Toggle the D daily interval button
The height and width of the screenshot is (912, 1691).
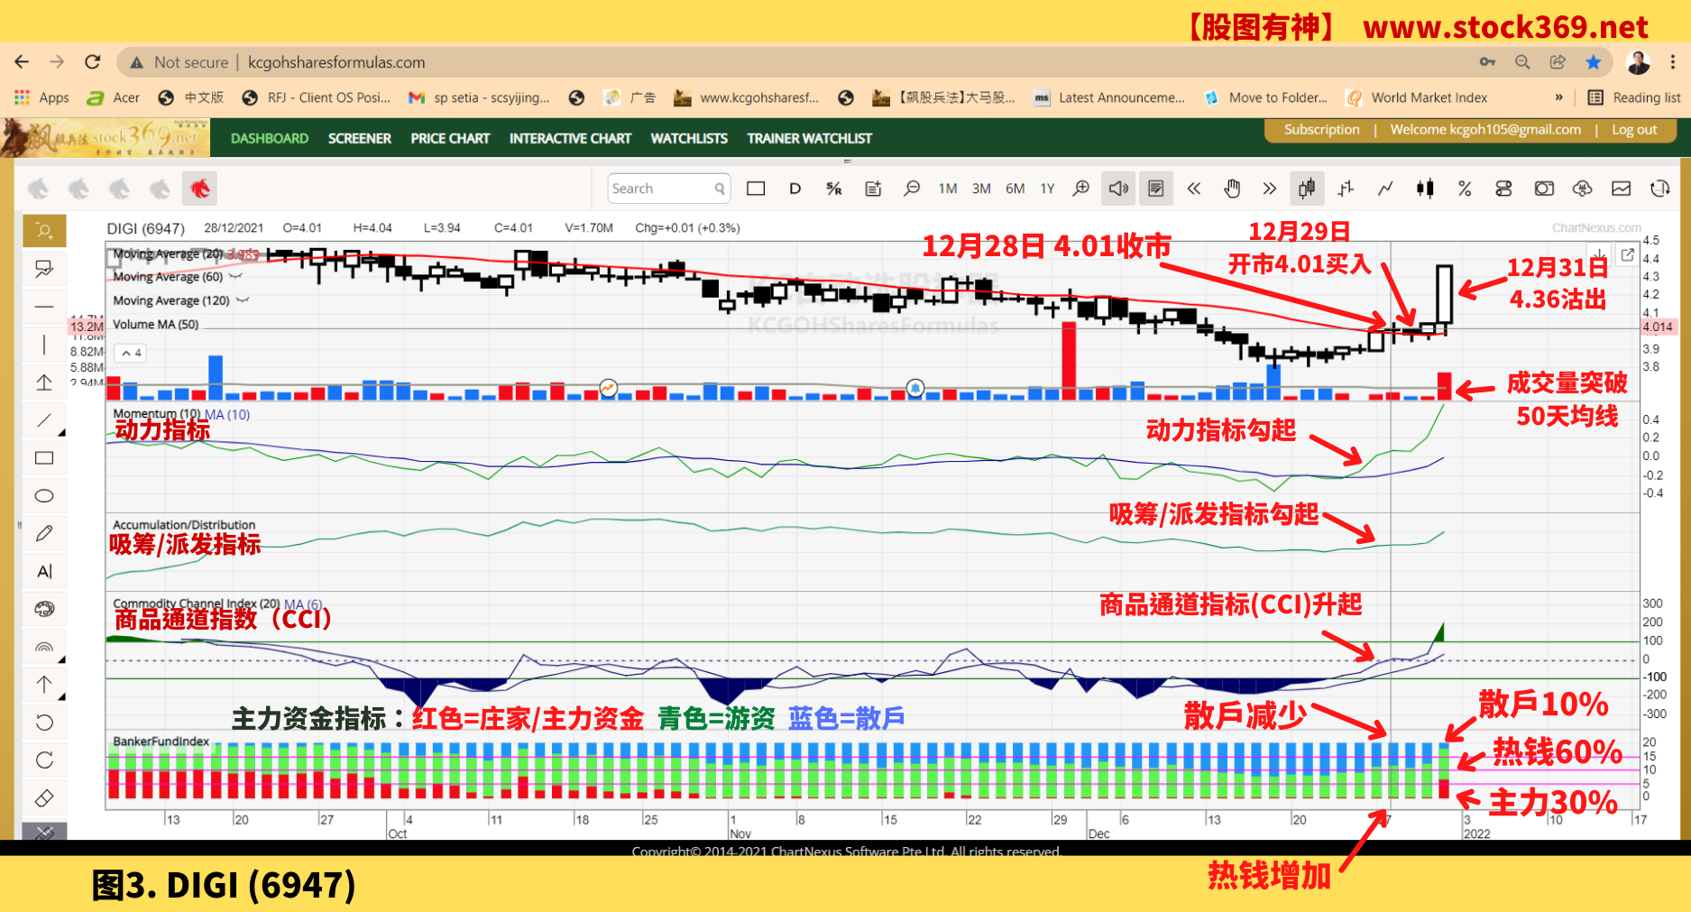coord(795,189)
